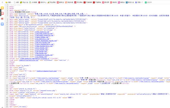Click the form action="/expand/sousuo.php" line

coord(33,90)
